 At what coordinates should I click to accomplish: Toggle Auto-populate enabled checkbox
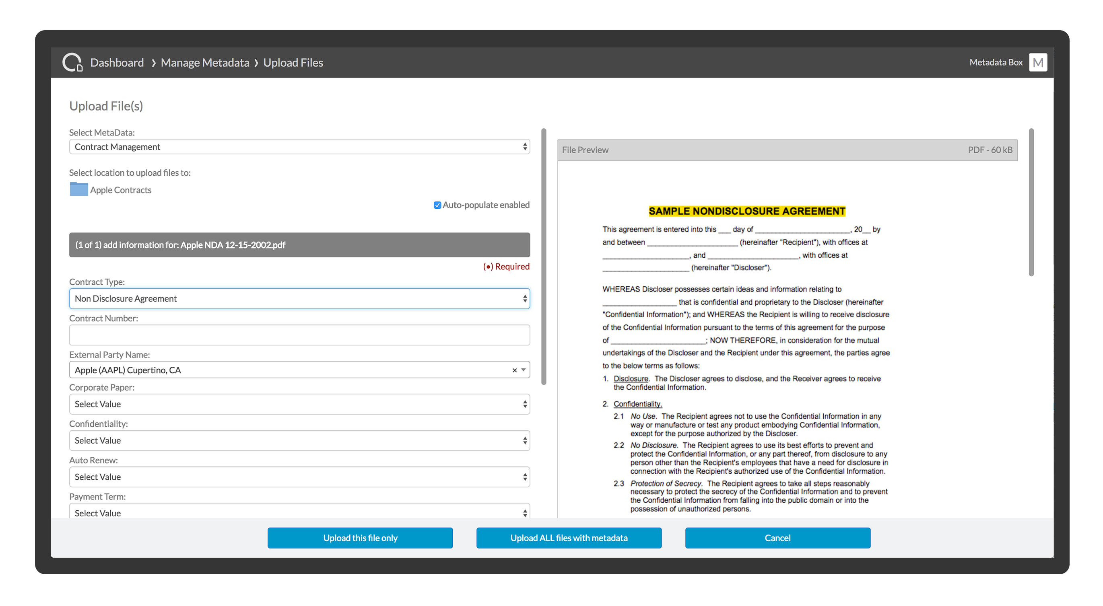[x=437, y=205]
